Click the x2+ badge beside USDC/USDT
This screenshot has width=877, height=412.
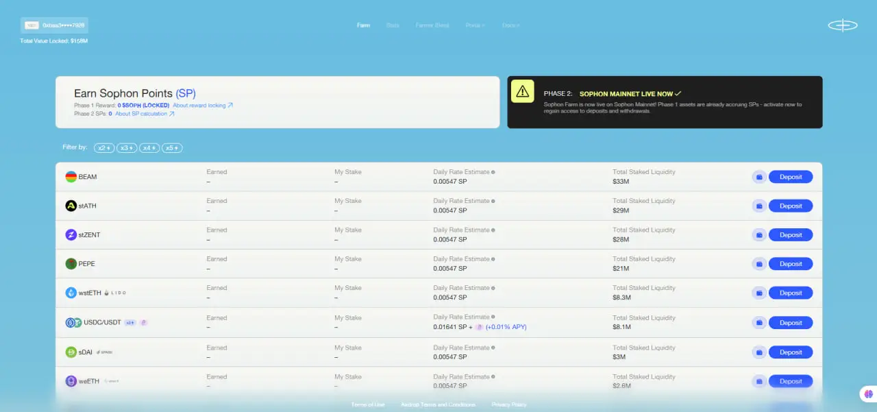(x=130, y=322)
